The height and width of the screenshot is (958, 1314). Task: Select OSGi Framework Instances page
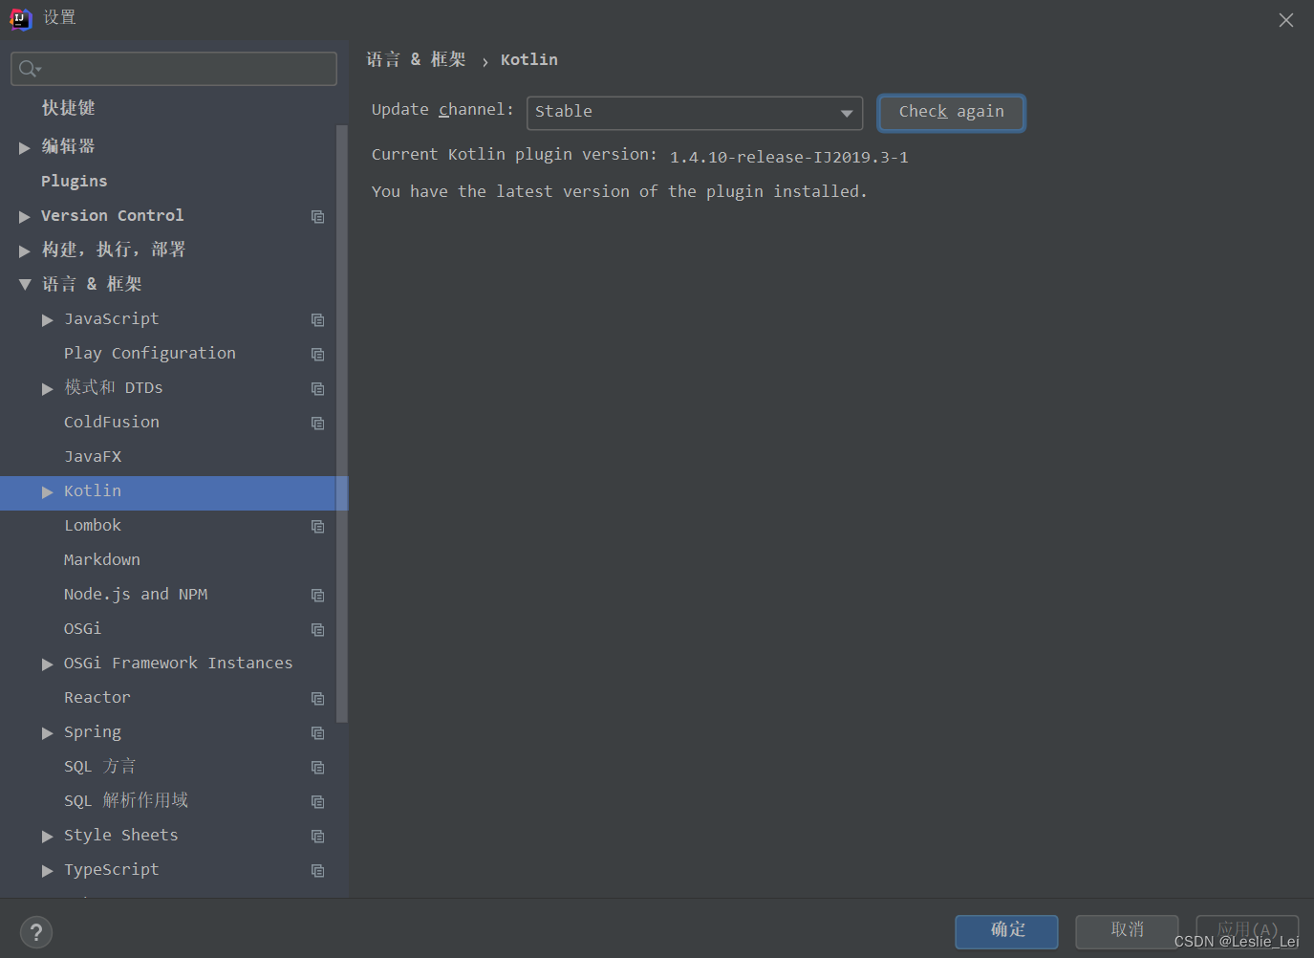179,663
